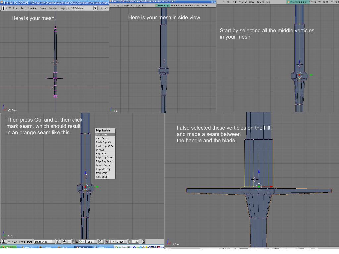Click the info window type icon beside File
The height and width of the screenshot is (254, 339).
point(4,8)
